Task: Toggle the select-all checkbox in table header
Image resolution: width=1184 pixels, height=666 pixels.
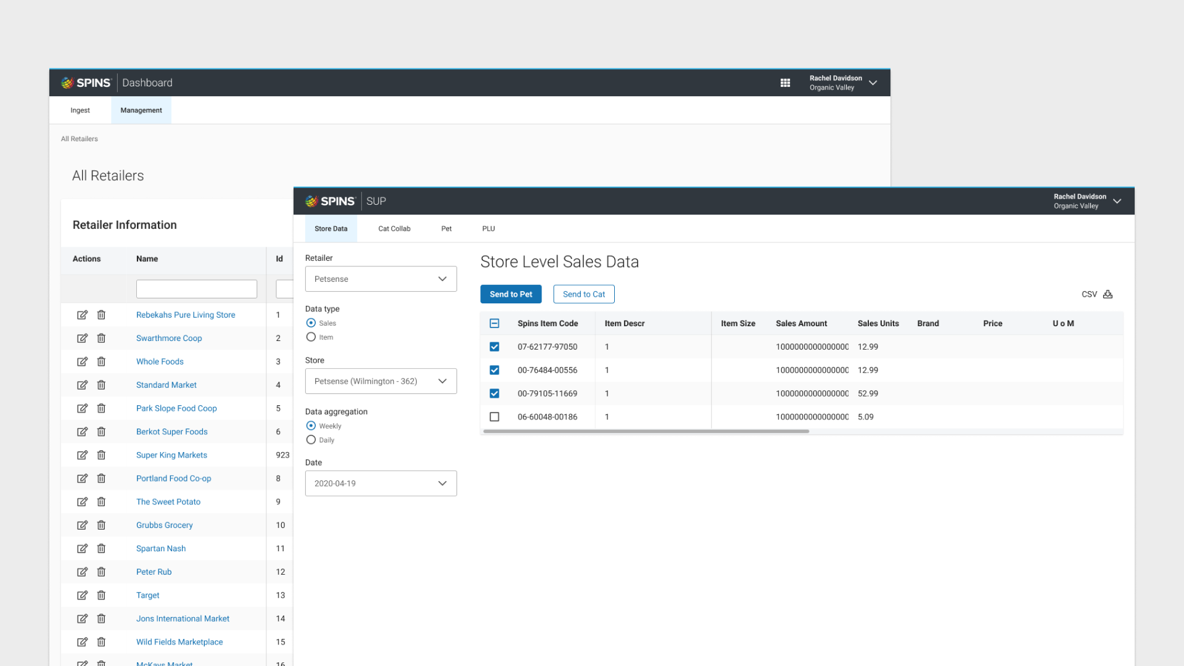Action: coord(495,324)
